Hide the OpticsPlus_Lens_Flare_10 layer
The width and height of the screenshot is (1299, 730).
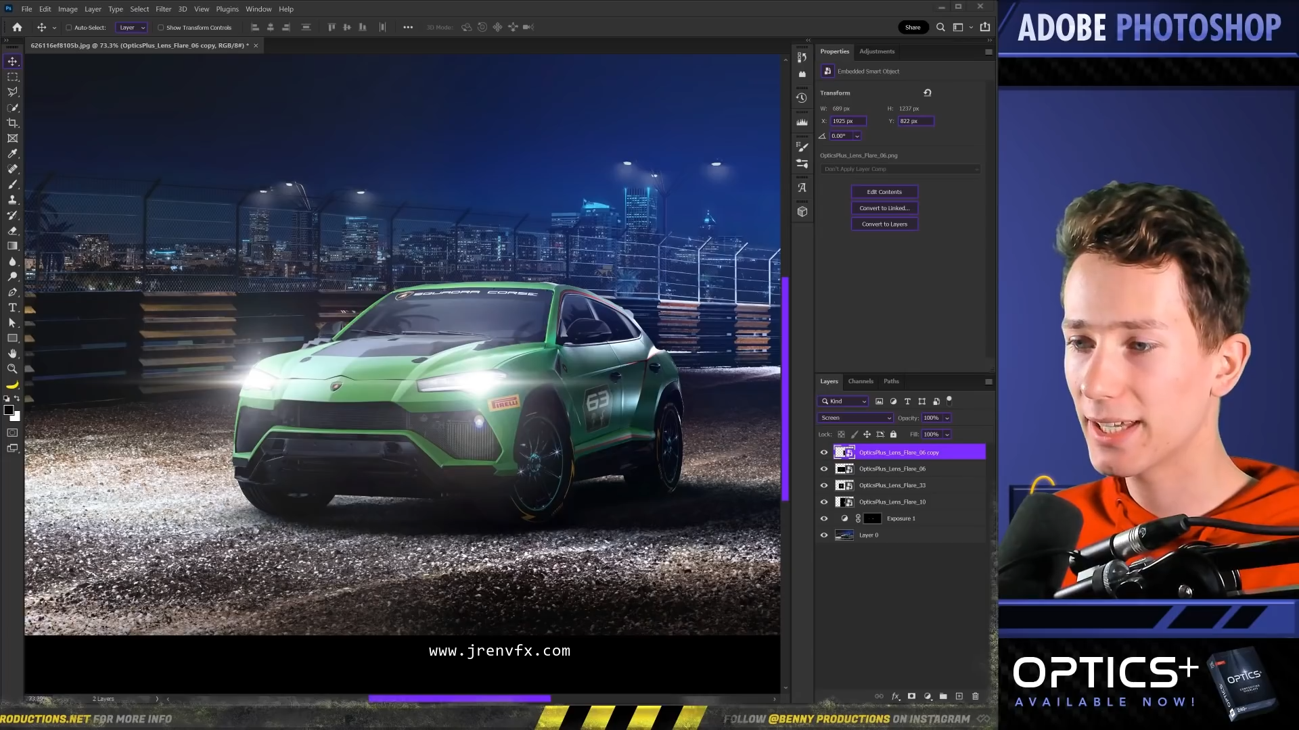(x=824, y=502)
